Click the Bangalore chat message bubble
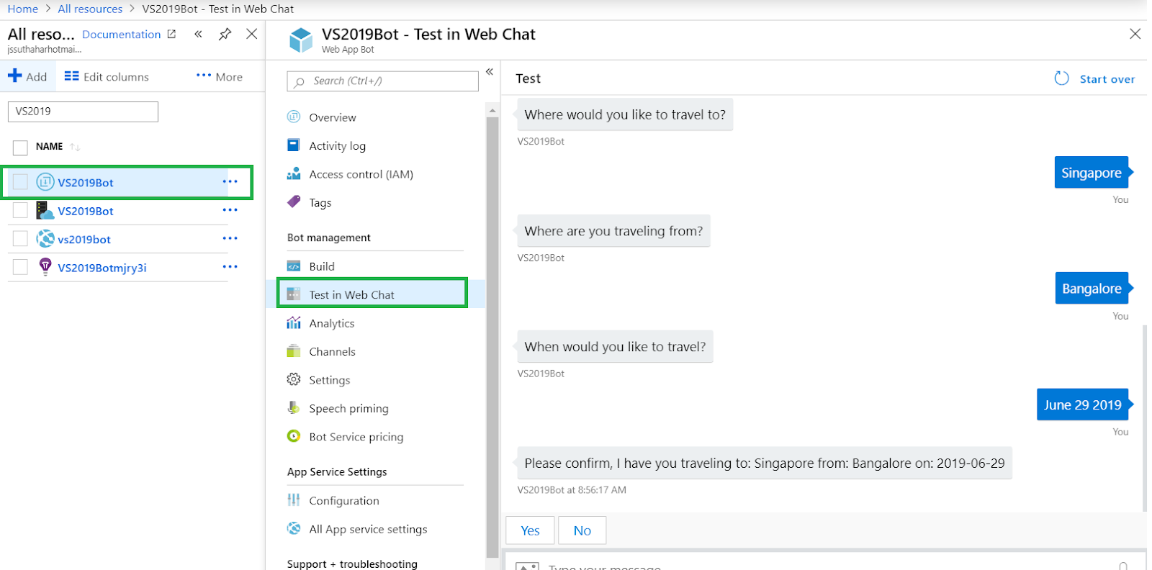1152x570 pixels. pyautogui.click(x=1092, y=288)
